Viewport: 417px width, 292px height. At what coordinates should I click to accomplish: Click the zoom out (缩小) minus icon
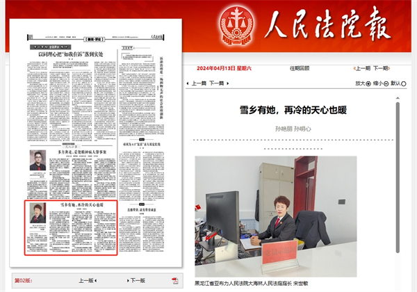[x=385, y=83]
